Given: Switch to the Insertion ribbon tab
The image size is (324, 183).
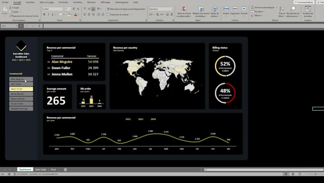Looking at the screenshot, I should click(x=30, y=2).
